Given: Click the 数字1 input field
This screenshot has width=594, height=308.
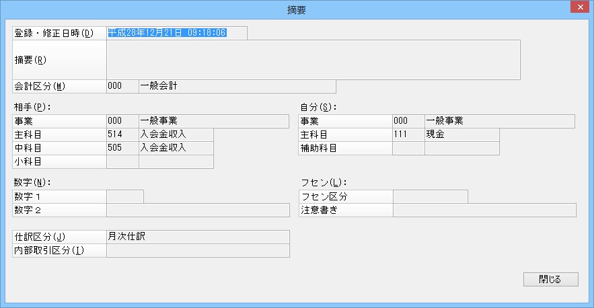Looking at the screenshot, I should [x=125, y=196].
